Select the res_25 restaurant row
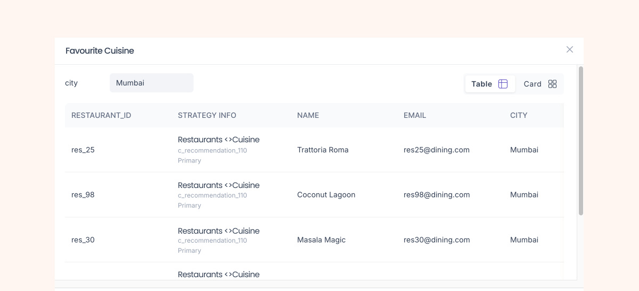The image size is (639, 291). pos(83,150)
